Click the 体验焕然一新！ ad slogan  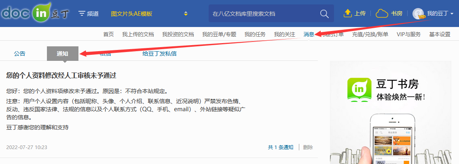(400, 97)
